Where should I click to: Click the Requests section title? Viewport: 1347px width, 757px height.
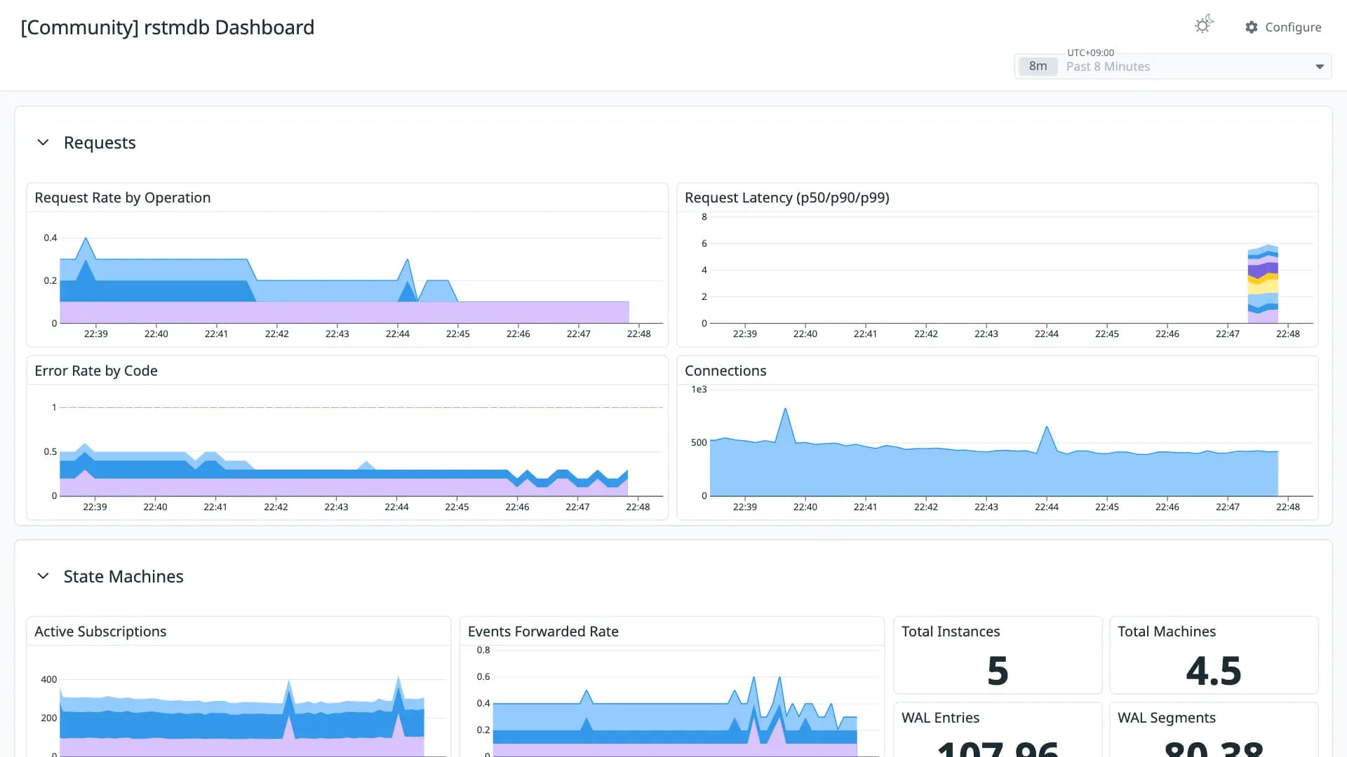click(x=100, y=143)
